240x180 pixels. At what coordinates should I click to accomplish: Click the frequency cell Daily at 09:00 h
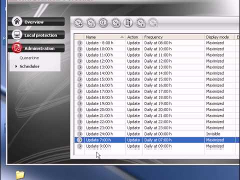pos(158,146)
